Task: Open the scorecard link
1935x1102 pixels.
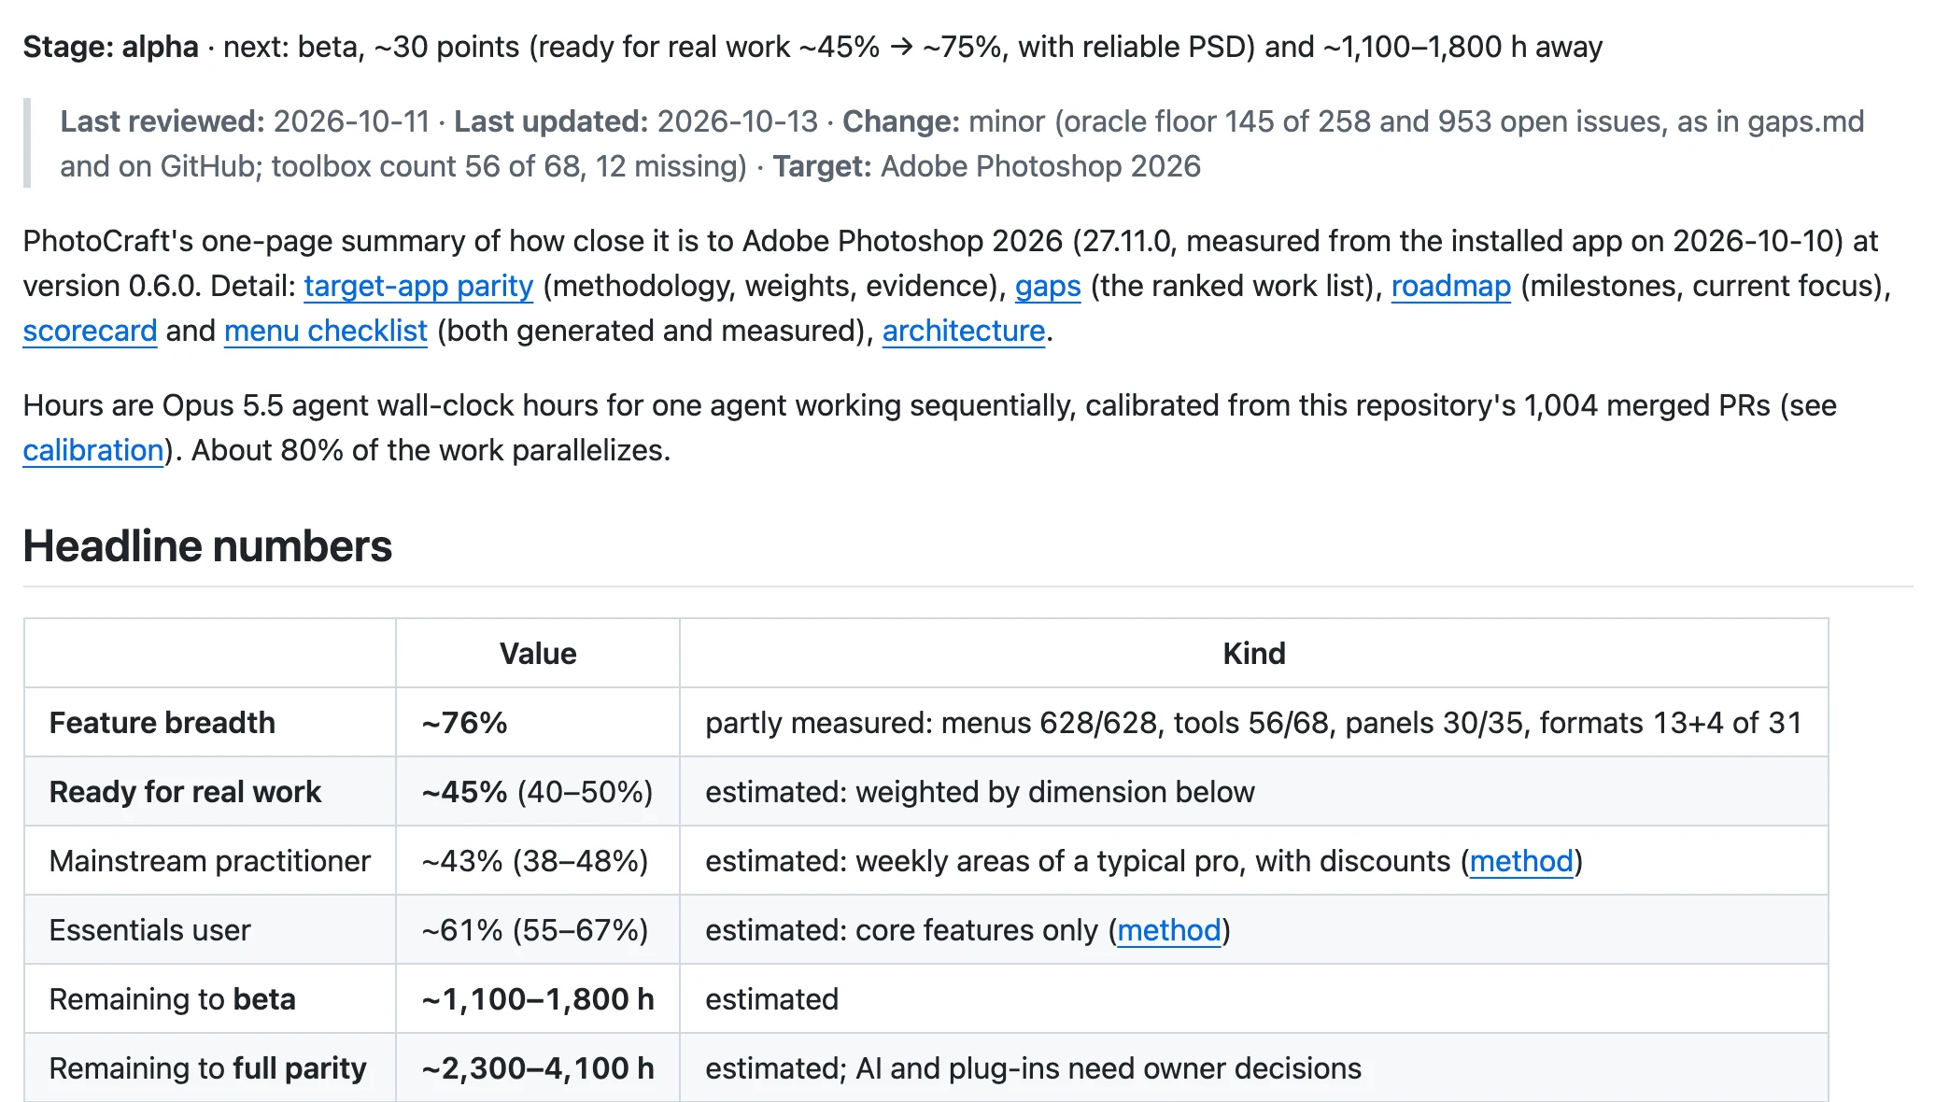Action: 90,331
